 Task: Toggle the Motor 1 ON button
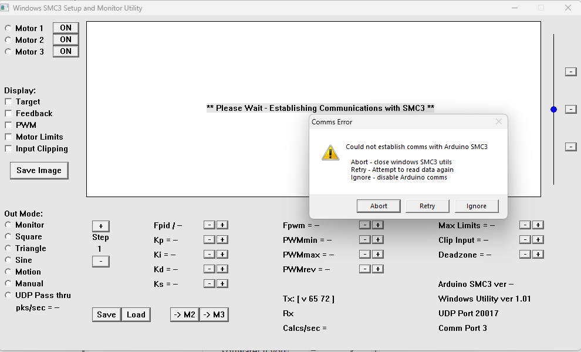(66, 28)
